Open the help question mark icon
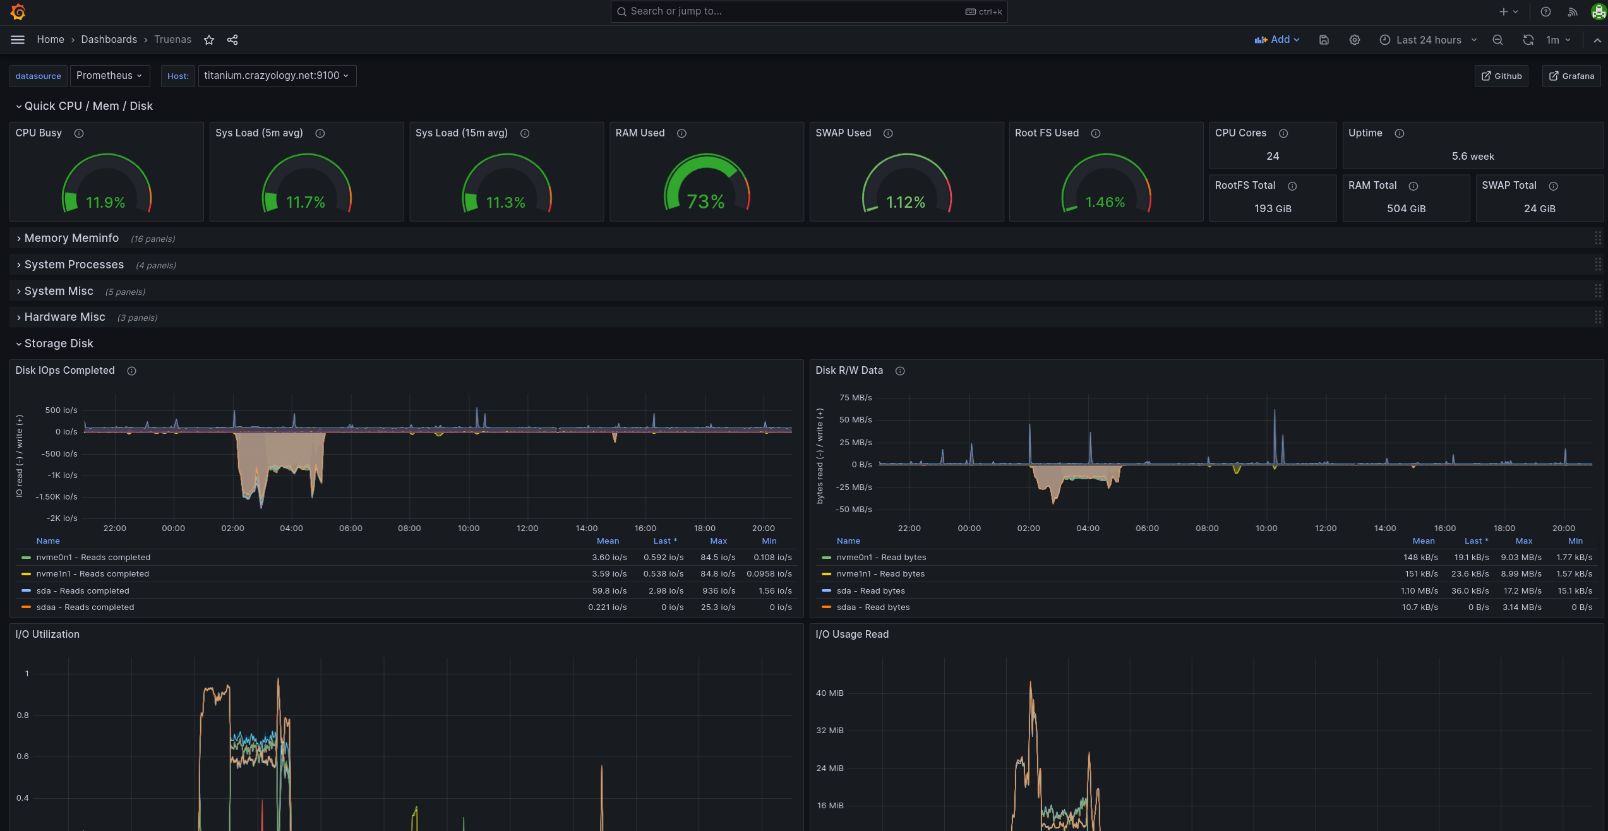This screenshot has height=831, width=1608. click(x=1545, y=12)
